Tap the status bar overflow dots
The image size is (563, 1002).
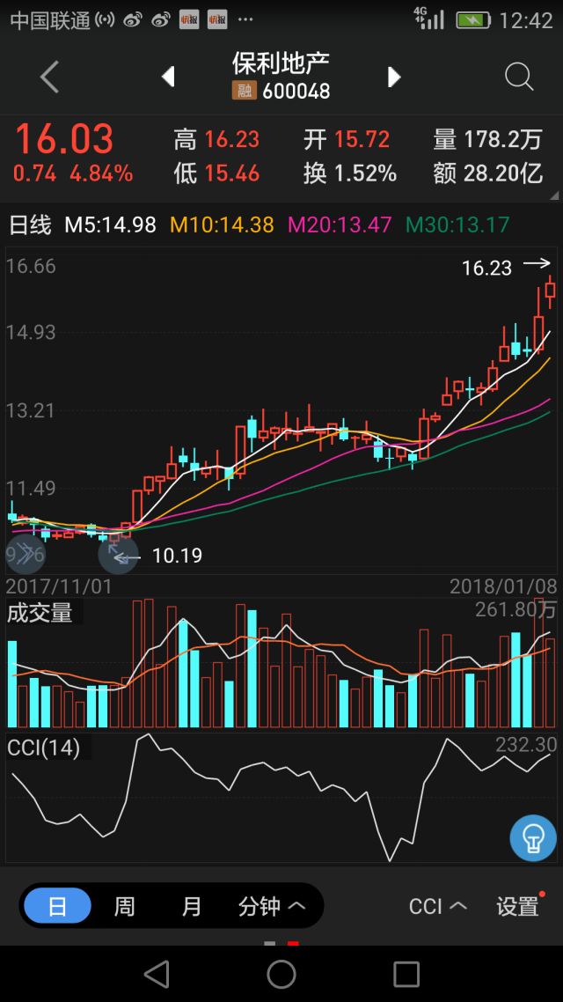pyautogui.click(x=245, y=20)
